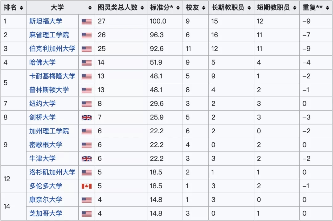Click sort arrows in 校友 header
Image resolution: width=333 pixels, height=221 pixels.
[203, 8]
